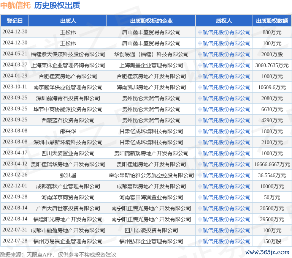The height and width of the screenshot is (258, 292).
Task: Click target company 合肥佳滨房地产开发有限公司
Action: 151,76
